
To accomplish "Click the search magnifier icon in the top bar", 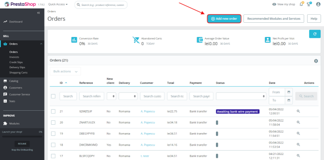I will click(78, 5).
